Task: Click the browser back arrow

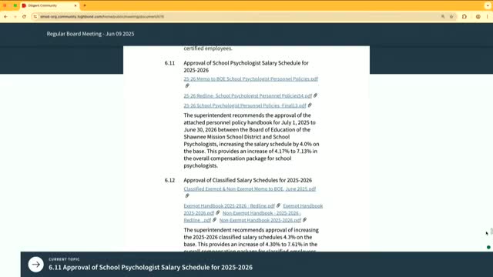Action: click(x=5, y=17)
